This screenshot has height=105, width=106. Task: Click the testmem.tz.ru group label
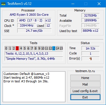point(85,71)
